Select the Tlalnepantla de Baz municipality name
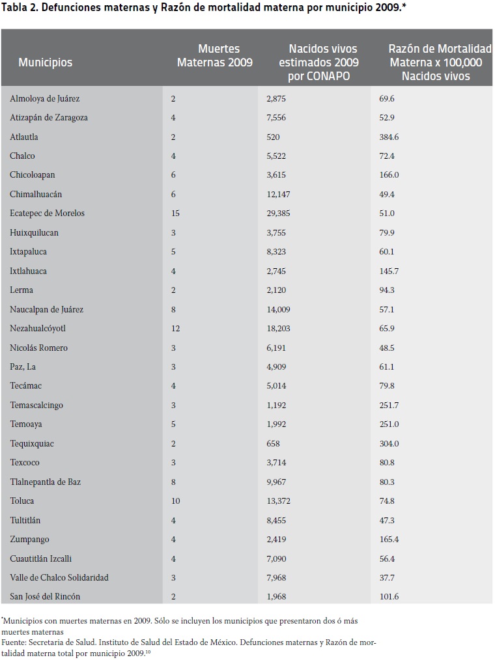495x660 pixels. click(46, 482)
